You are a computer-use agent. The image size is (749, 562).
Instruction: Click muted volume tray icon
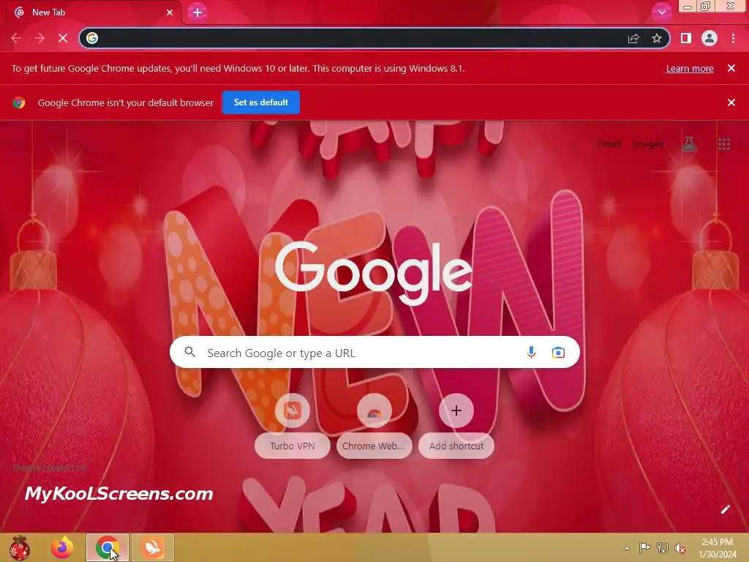(680, 548)
